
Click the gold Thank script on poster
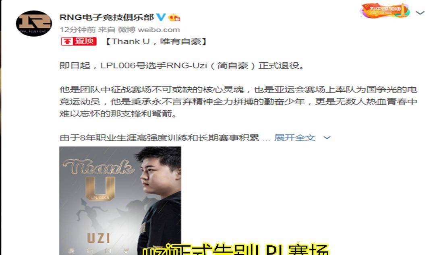pyautogui.click(x=99, y=167)
